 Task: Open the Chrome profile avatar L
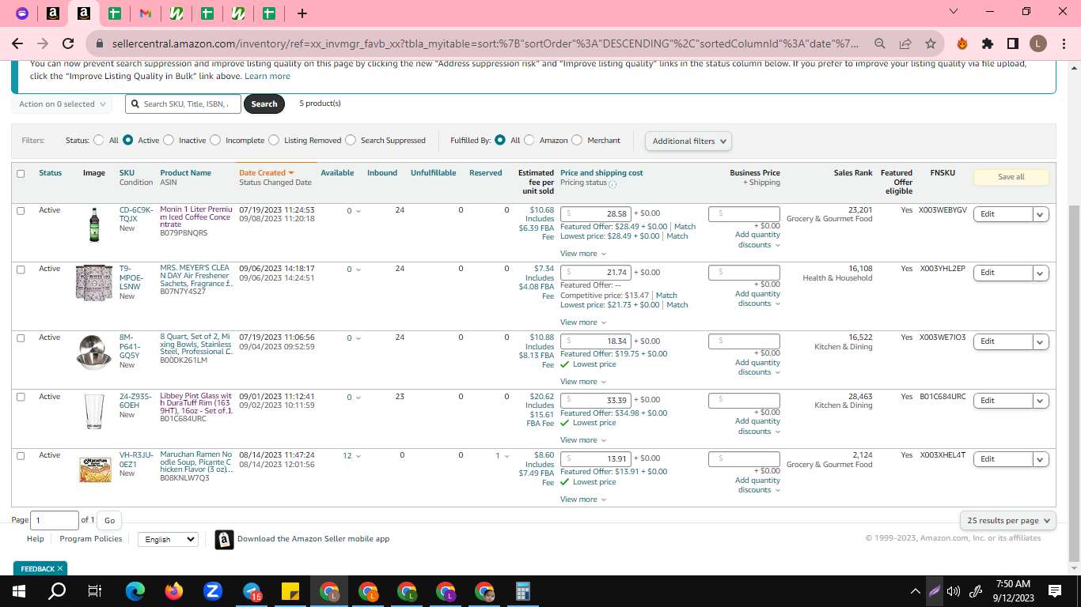click(x=1038, y=43)
